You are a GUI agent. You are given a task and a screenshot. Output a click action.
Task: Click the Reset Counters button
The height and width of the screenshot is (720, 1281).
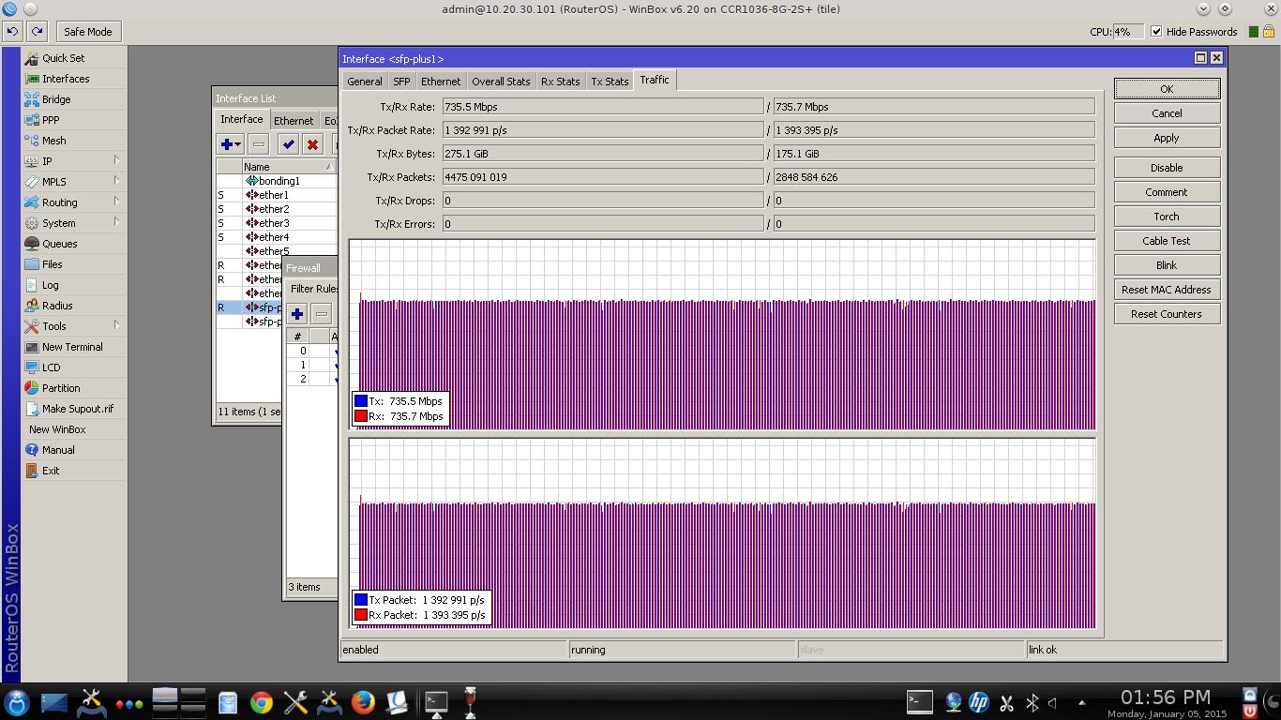(1166, 314)
